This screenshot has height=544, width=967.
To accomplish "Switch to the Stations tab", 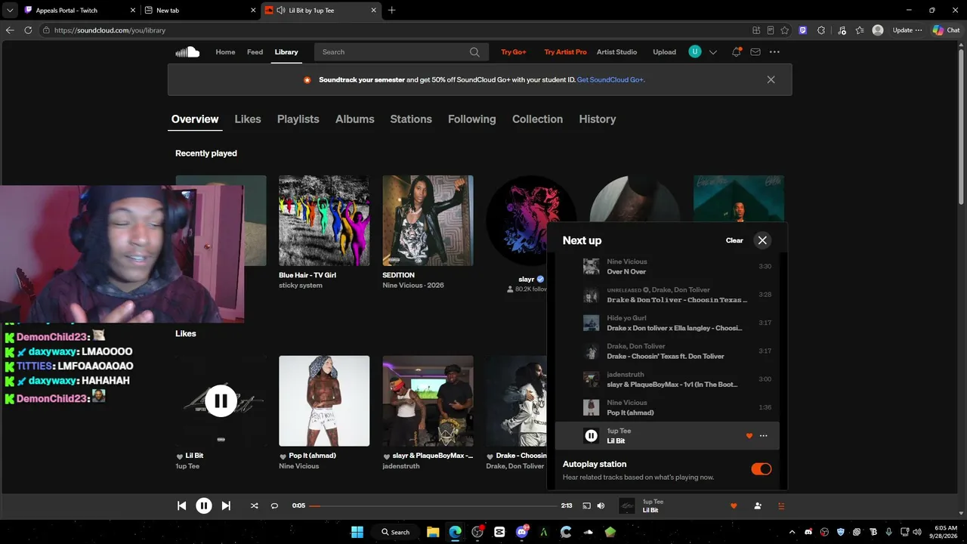I will 411,119.
